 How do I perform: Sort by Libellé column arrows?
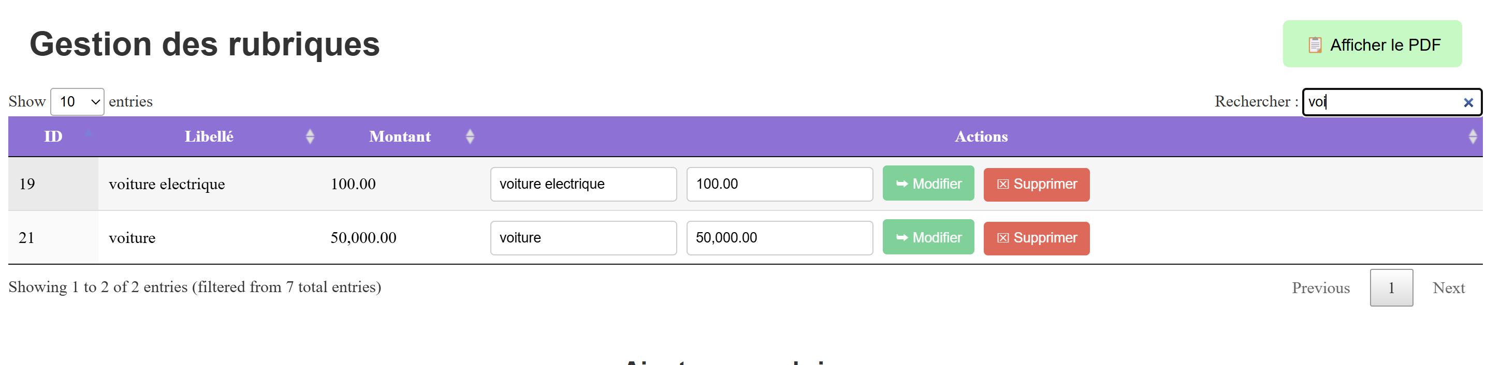click(310, 136)
